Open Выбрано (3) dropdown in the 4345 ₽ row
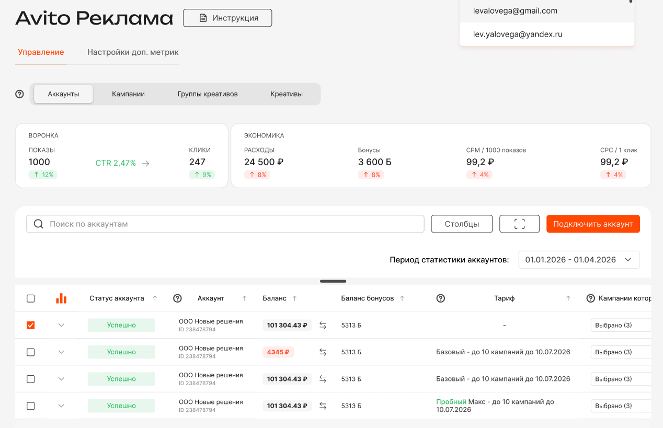 pos(621,352)
